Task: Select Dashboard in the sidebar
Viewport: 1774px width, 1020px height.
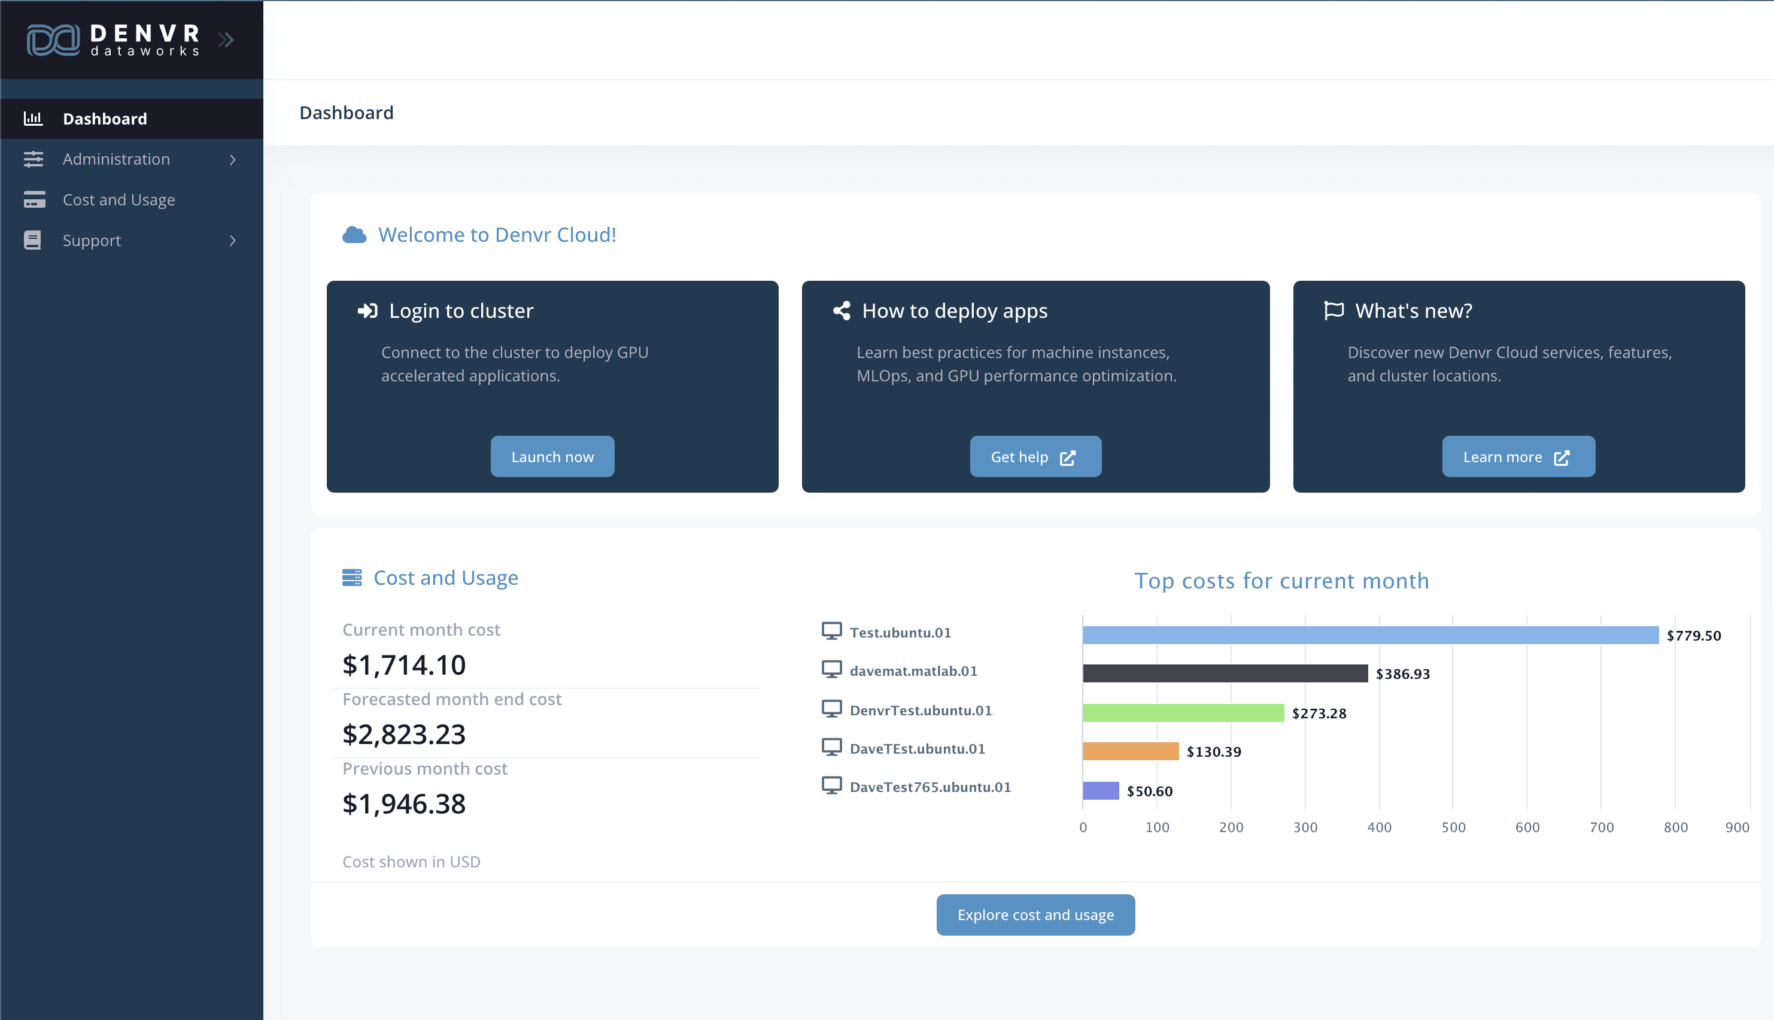Action: coord(104,119)
